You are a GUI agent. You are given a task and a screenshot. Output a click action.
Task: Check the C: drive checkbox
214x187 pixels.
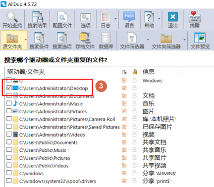(x=9, y=80)
